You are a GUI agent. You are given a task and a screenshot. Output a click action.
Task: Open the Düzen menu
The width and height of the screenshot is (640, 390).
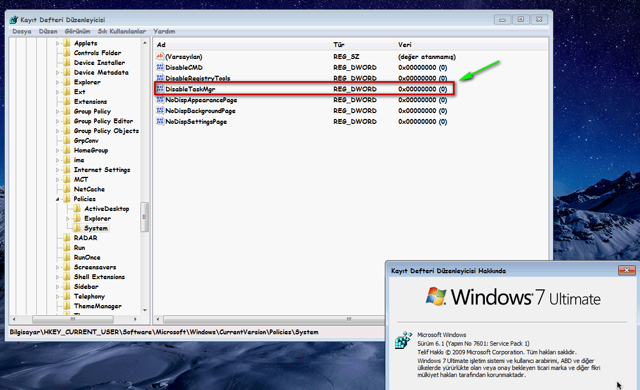pyautogui.click(x=48, y=31)
